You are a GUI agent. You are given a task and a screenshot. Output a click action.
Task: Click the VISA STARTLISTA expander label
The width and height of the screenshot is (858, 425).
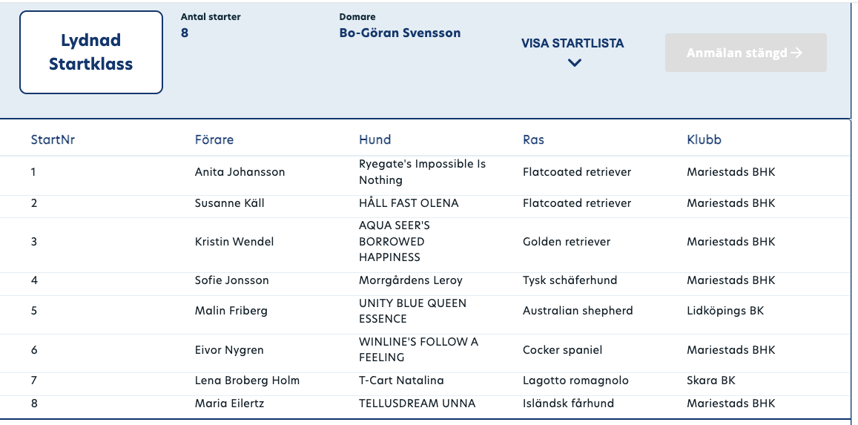coord(572,44)
